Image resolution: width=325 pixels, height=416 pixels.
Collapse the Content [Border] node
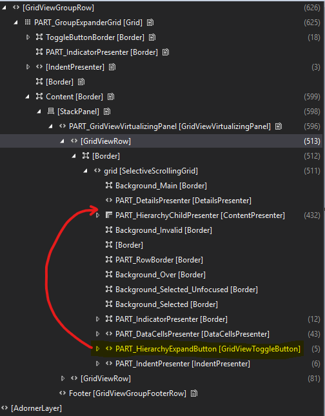(27, 97)
